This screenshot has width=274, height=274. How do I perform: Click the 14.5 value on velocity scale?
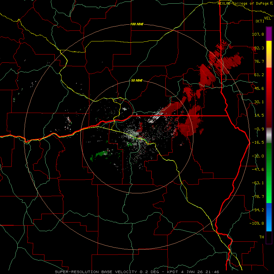point(259,115)
